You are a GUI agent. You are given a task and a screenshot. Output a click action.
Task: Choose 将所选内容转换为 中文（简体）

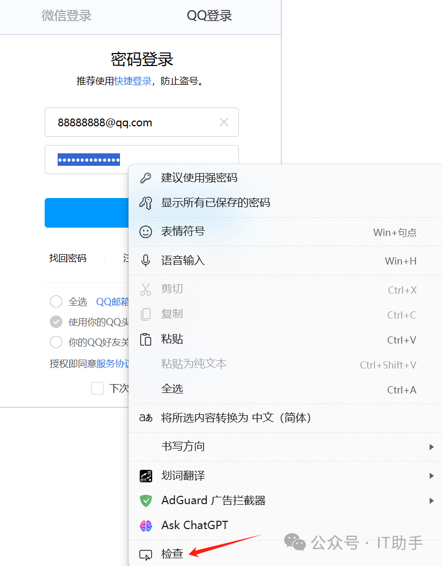coord(286,418)
